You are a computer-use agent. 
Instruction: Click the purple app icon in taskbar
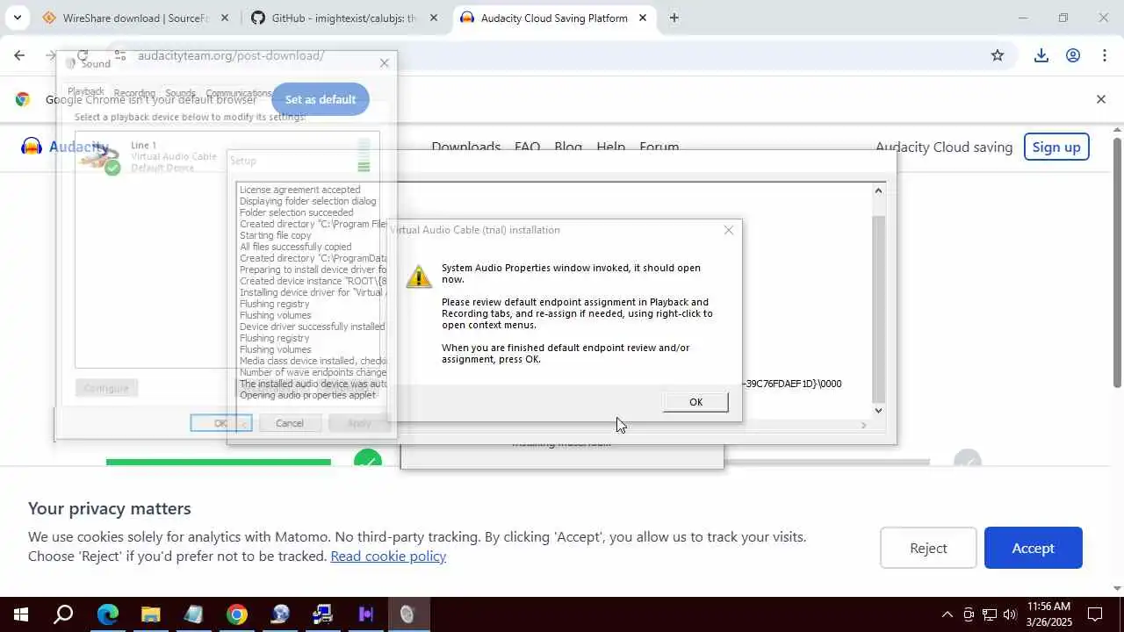(365, 614)
